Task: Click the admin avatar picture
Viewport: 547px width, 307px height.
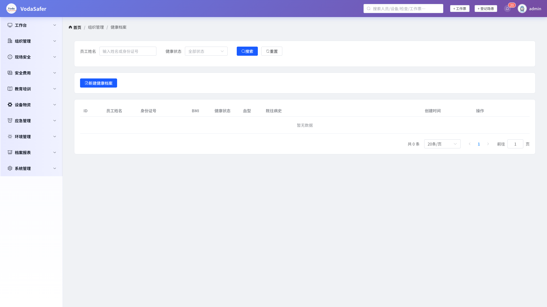Action: pyautogui.click(x=522, y=9)
